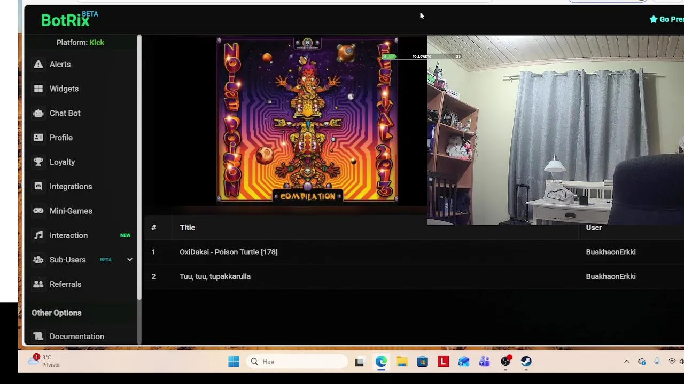Viewport: 684px width, 384px height.
Task: Click the sidebar vertical scrollbar
Action: (x=139, y=166)
